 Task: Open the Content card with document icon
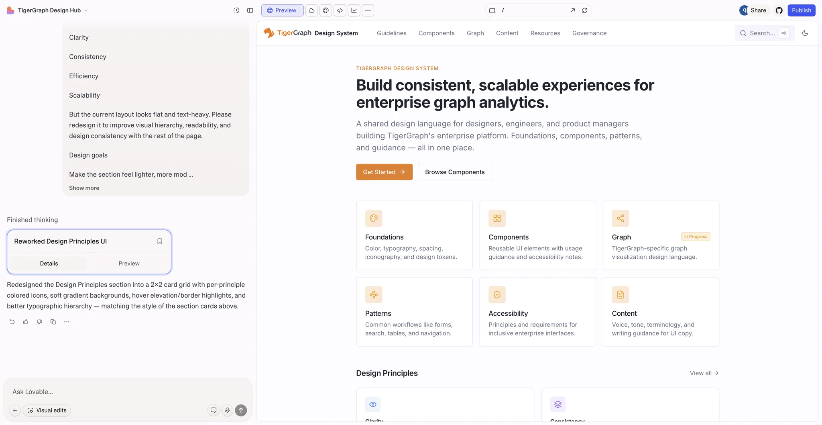tap(661, 312)
